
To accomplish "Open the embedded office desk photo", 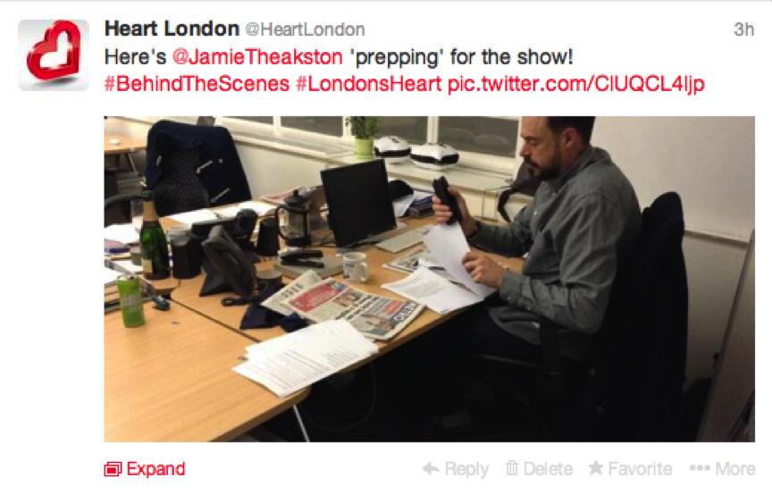I will click(x=429, y=279).
